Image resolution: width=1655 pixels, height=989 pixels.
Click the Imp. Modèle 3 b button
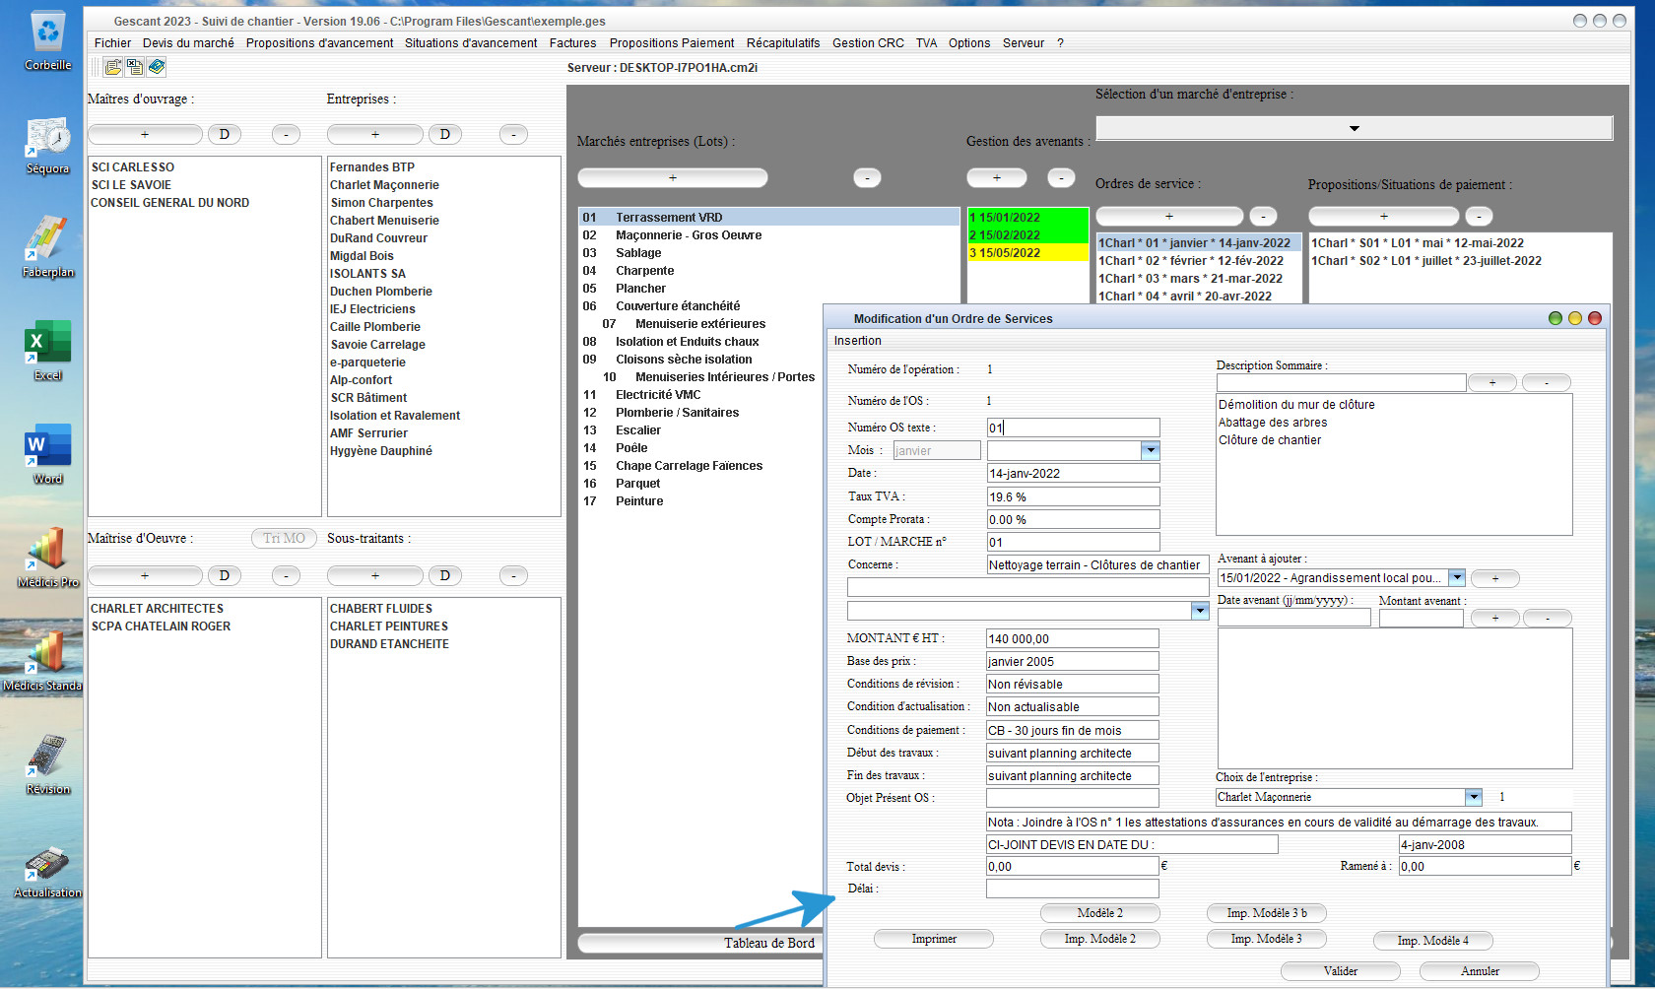coord(1267,913)
